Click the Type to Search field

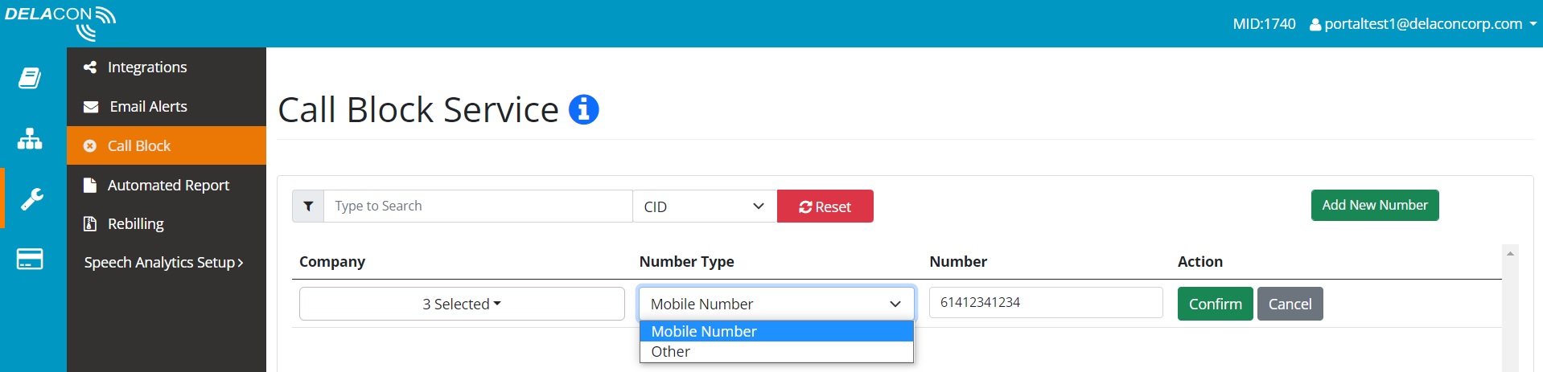478,206
